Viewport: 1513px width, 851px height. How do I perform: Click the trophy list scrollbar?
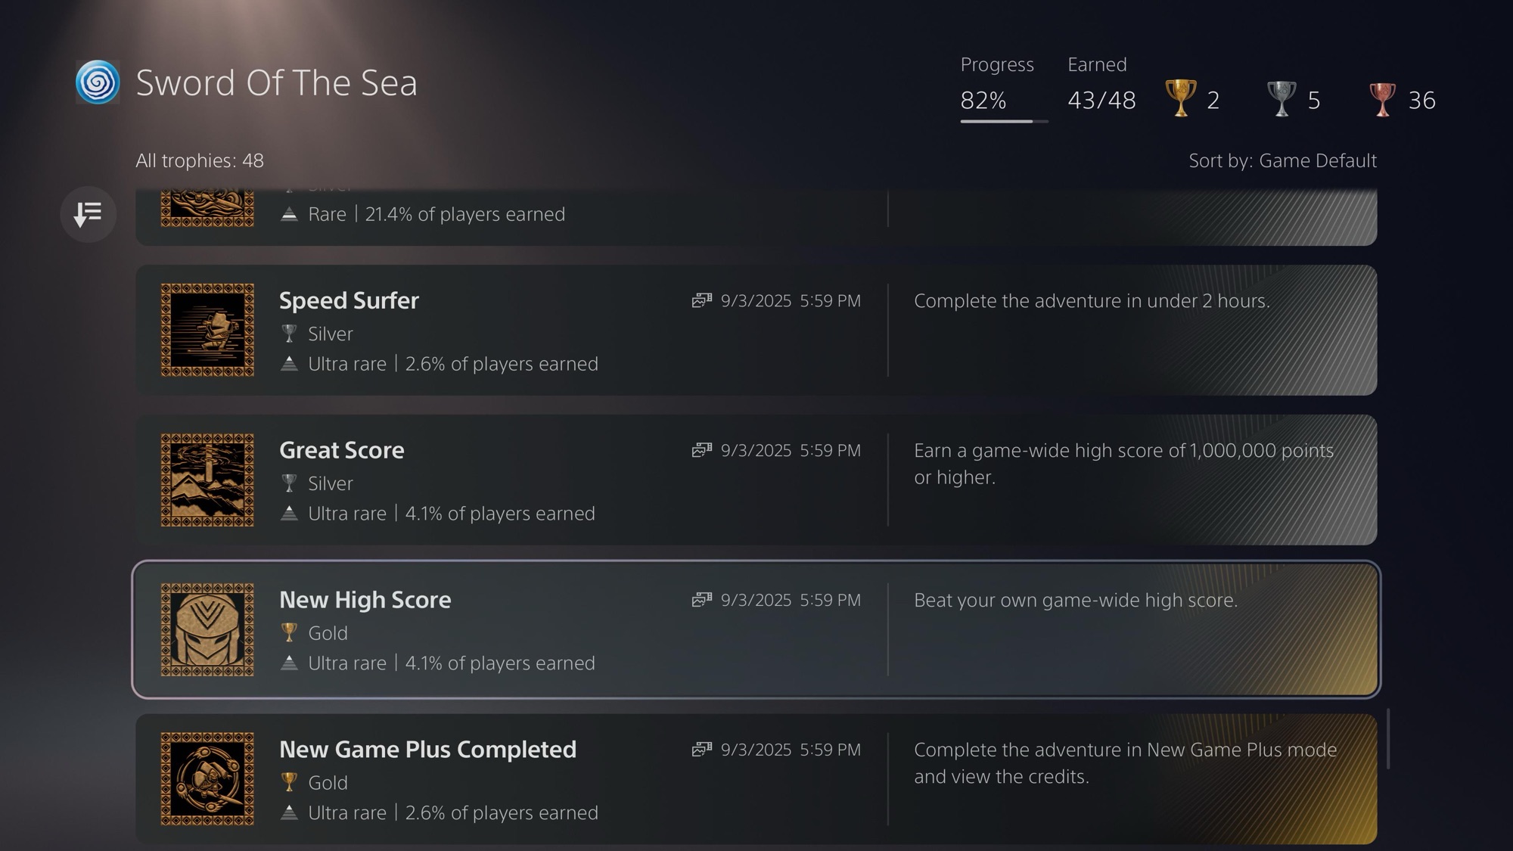[1388, 738]
